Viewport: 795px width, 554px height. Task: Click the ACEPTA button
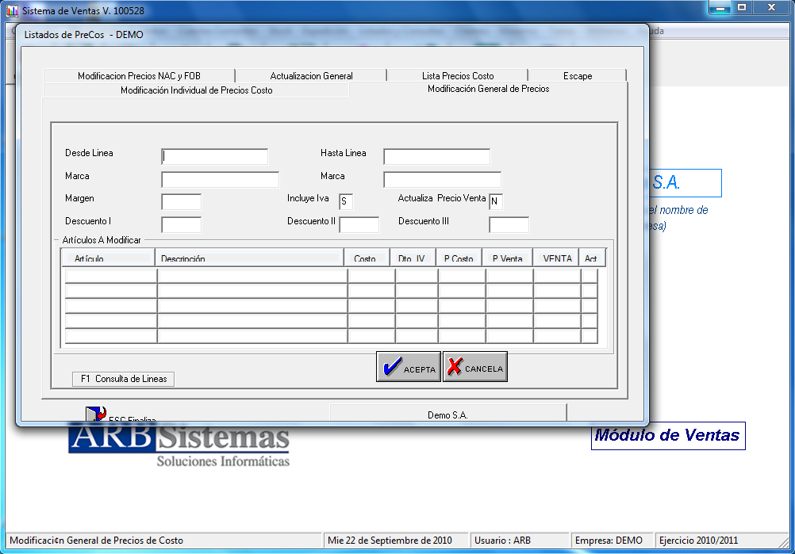tap(408, 367)
